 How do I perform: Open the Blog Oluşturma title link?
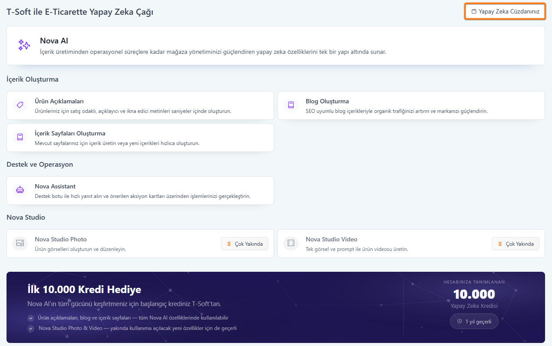pyautogui.click(x=327, y=101)
